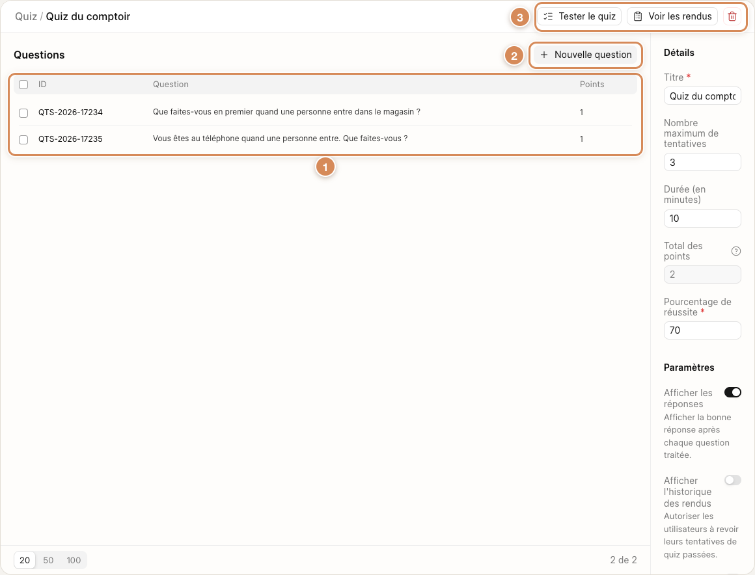Add a question with Nouvelle question
755x575 pixels.
586,55
